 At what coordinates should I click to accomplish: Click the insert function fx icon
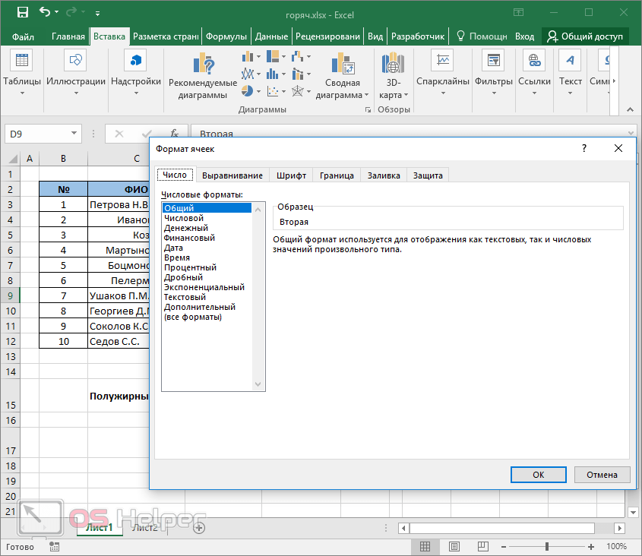pyautogui.click(x=174, y=134)
